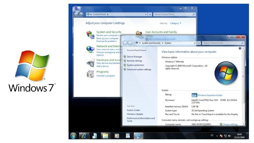Click View devices and printers link
Image resolution: width=254 pixels, height=143 pixels.
click(x=108, y=63)
